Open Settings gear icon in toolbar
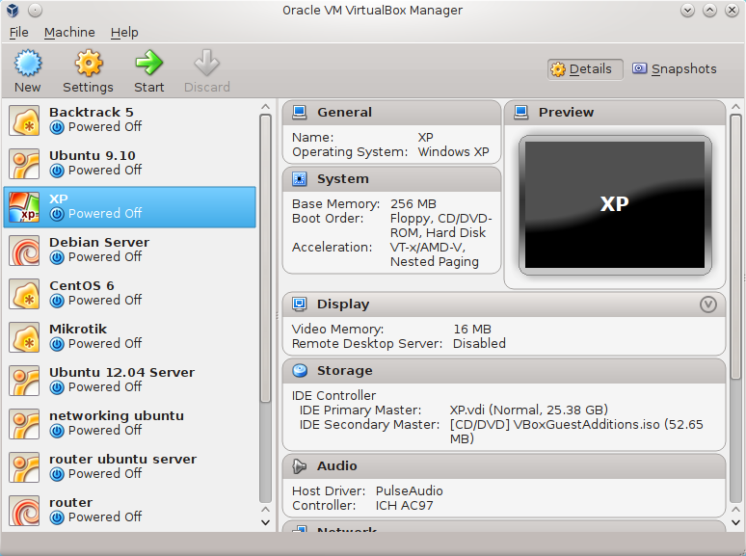 tap(88, 65)
